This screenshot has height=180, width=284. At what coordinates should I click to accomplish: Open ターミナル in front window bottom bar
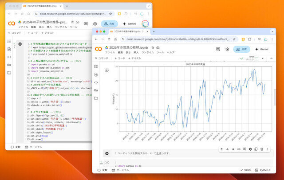[x=120, y=170]
